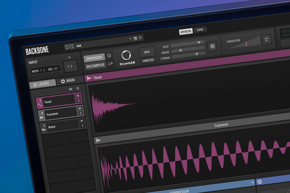Click the preset import/export arrows icon
290x193 pixels.
click(x=140, y=38)
